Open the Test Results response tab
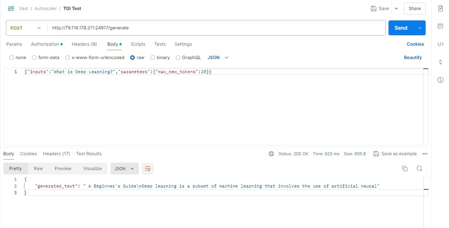The height and width of the screenshot is (228, 449). tap(89, 154)
